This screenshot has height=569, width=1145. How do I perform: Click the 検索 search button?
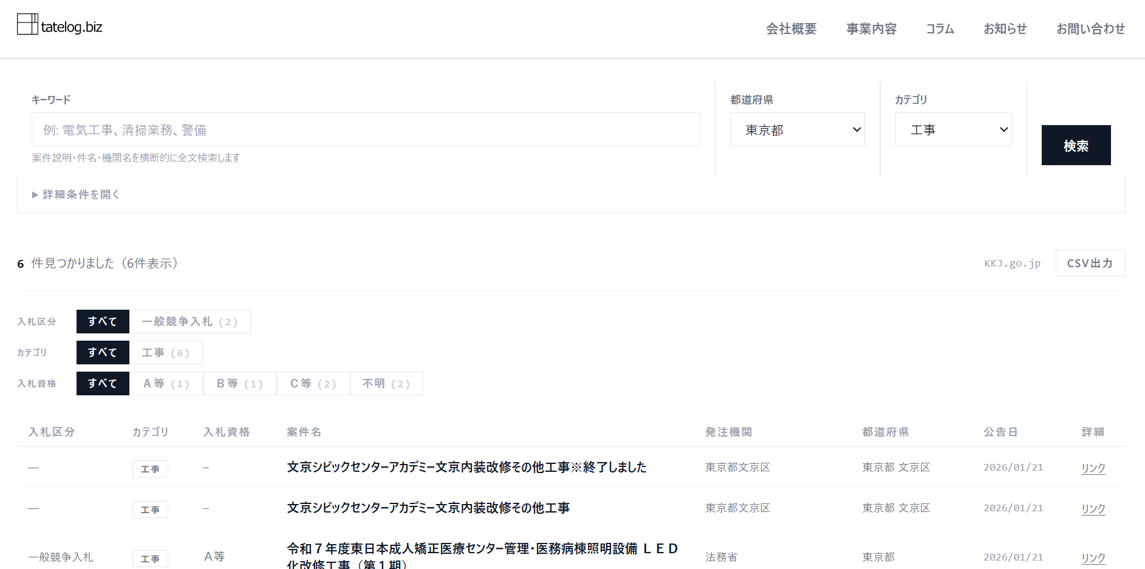pos(1076,145)
